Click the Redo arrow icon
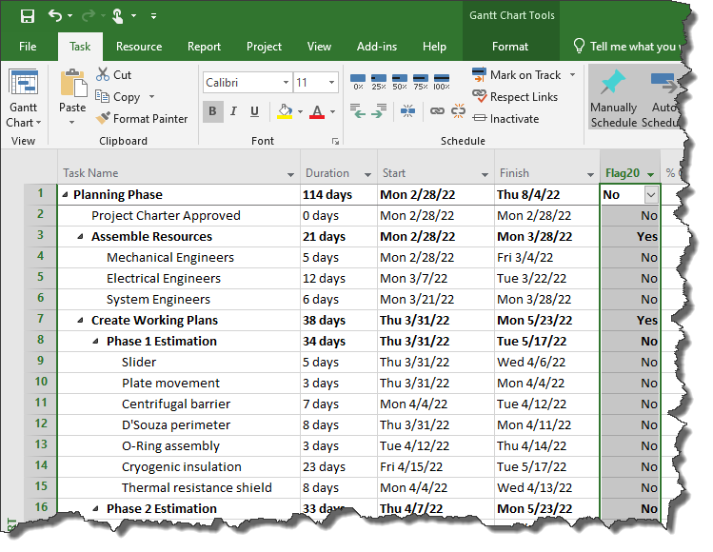 point(88,16)
